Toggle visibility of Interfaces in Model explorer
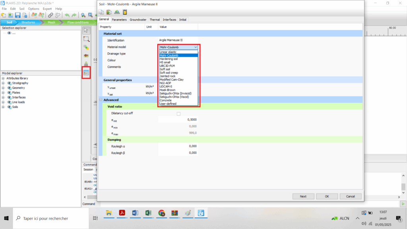This screenshot has height=229, width=407. [x=10, y=98]
